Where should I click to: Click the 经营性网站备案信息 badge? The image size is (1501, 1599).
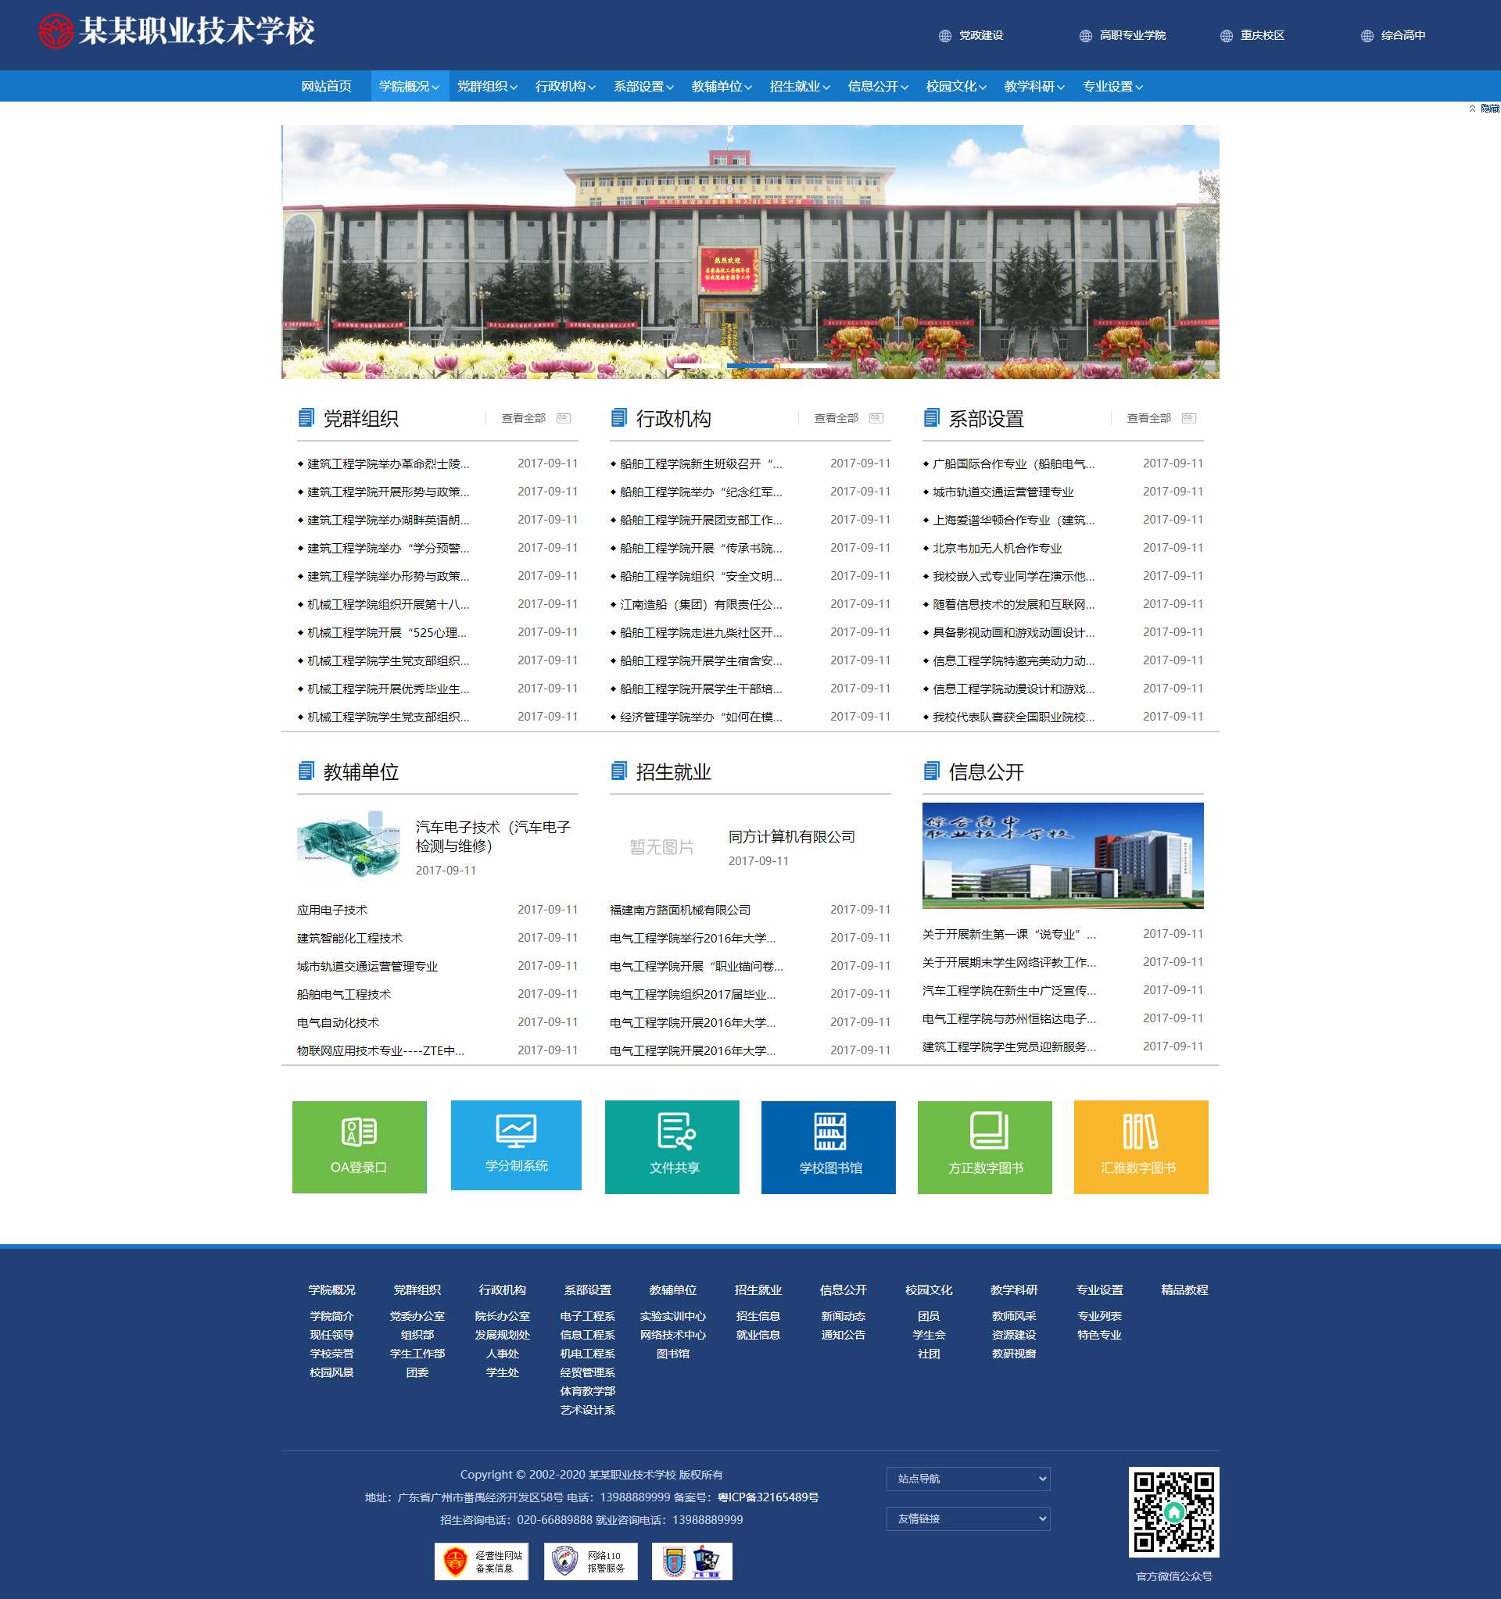tap(481, 1561)
